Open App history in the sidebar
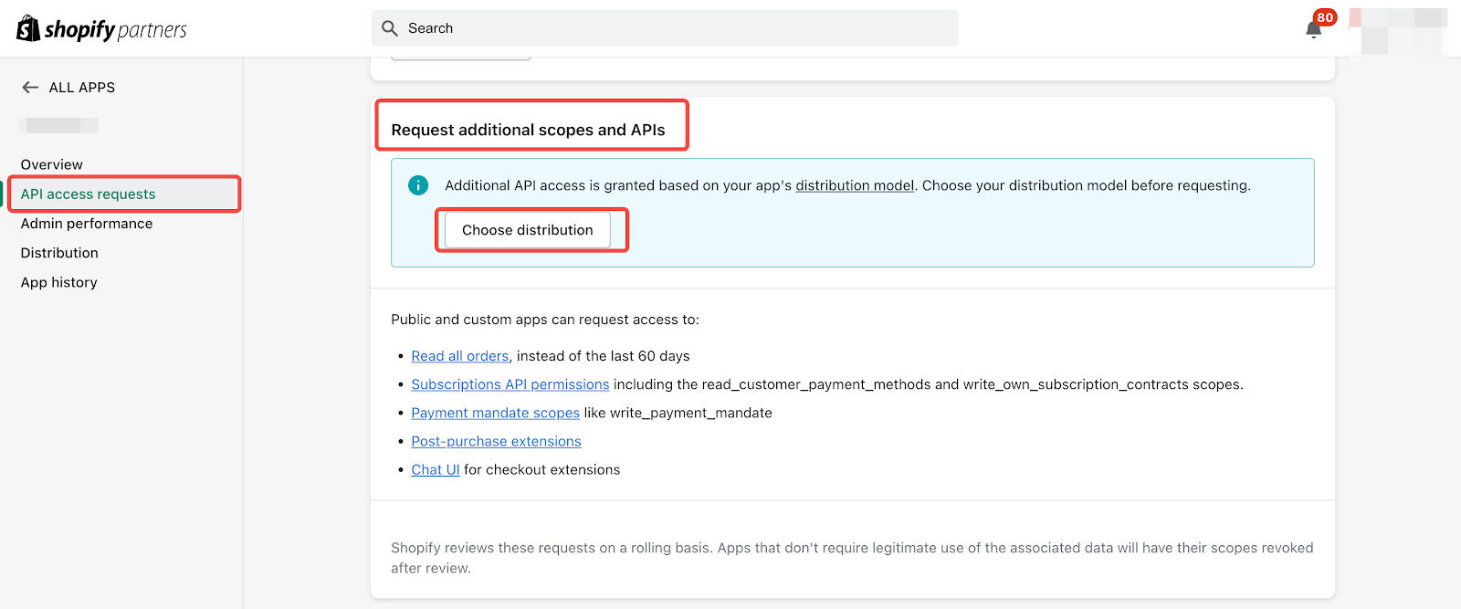Screen dimensions: 1461x609 [x=59, y=283]
